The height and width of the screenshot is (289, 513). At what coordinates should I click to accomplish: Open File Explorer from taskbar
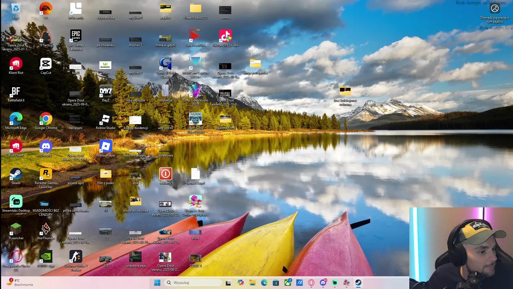point(252,283)
